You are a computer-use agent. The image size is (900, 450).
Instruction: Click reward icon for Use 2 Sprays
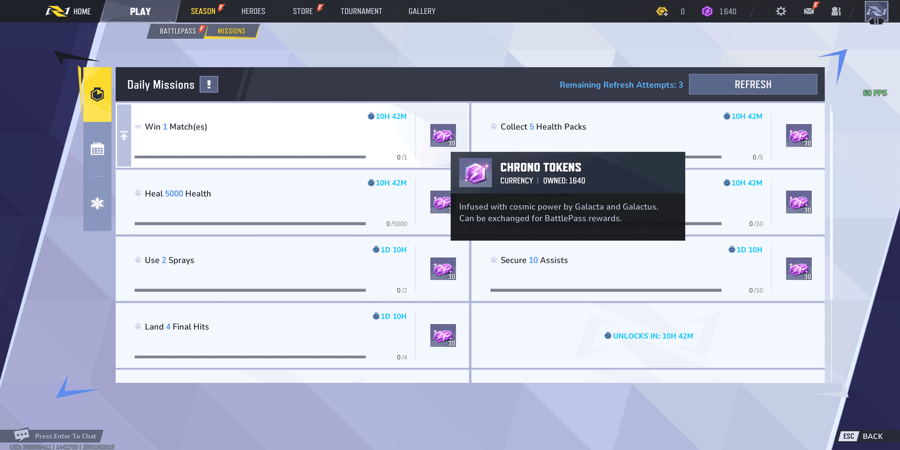point(443,269)
